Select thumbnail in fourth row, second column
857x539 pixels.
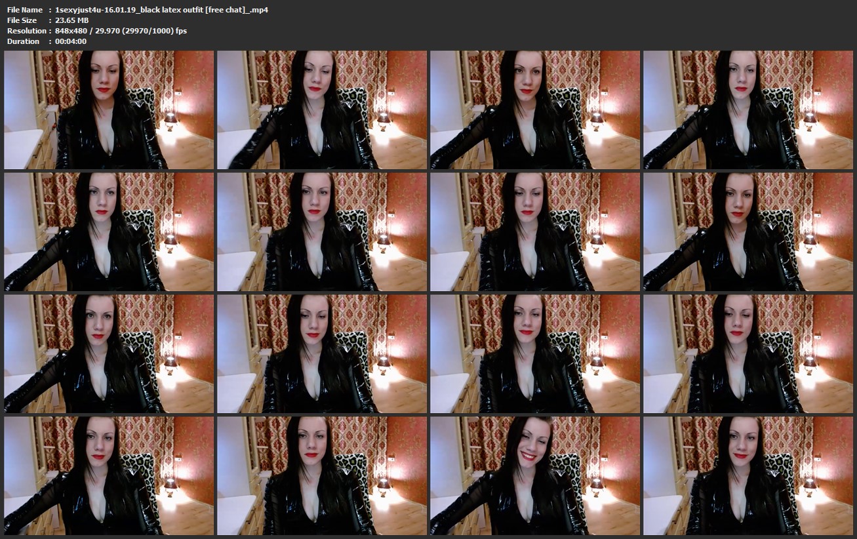pos(322,476)
